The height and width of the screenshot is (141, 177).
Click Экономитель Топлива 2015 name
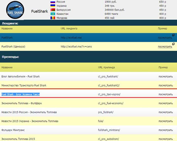(18, 139)
